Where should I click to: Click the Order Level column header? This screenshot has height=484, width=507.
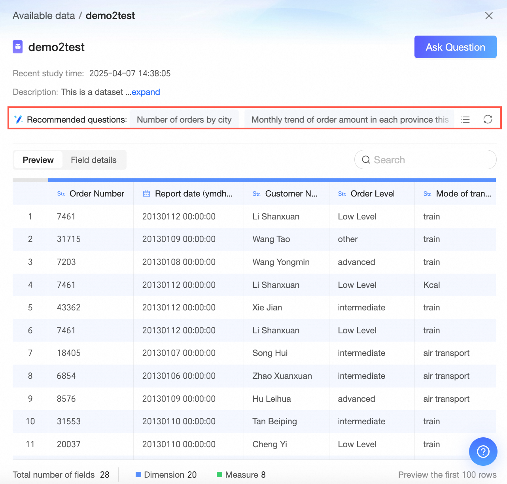point(372,194)
